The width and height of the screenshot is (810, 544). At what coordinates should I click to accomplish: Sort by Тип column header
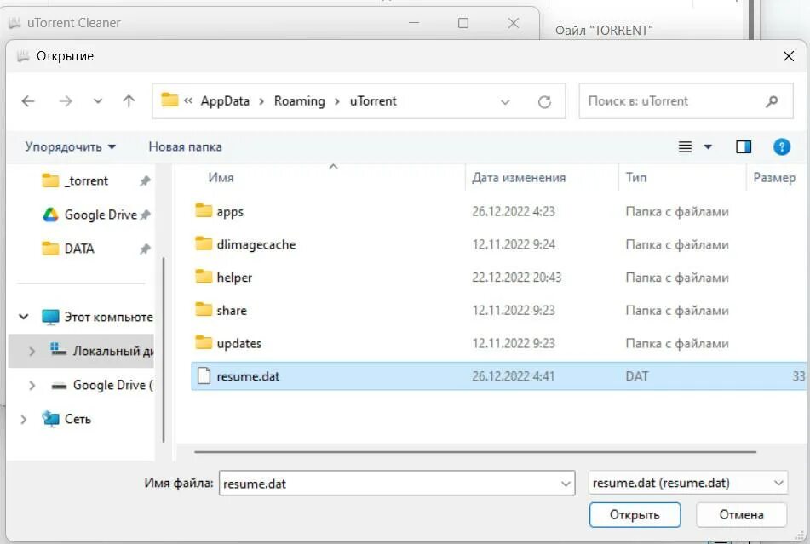[636, 178]
